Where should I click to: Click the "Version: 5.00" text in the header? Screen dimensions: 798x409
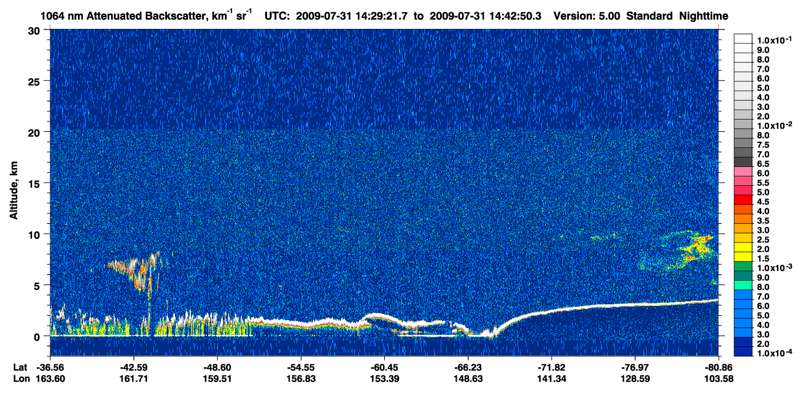(587, 15)
